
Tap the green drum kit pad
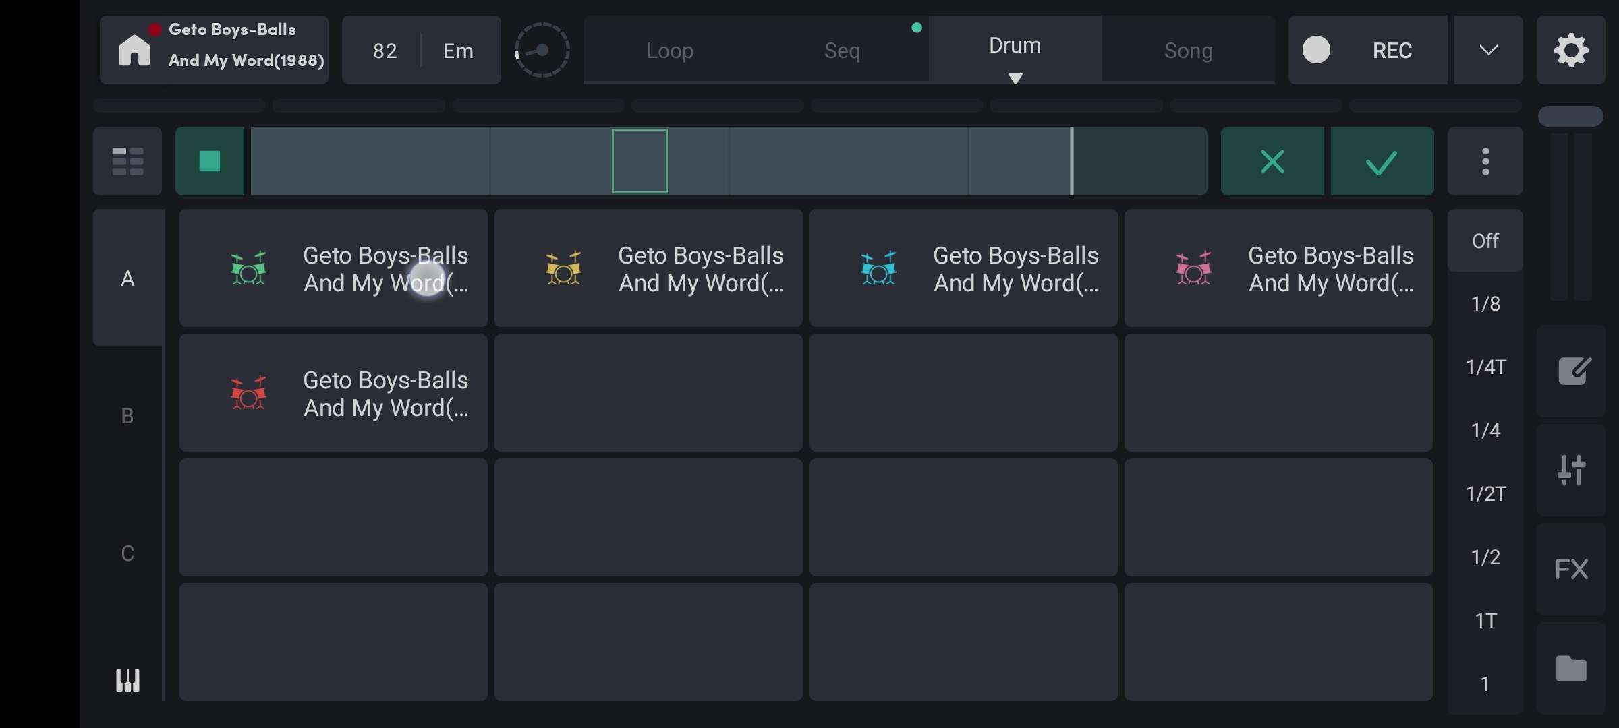[x=333, y=268]
